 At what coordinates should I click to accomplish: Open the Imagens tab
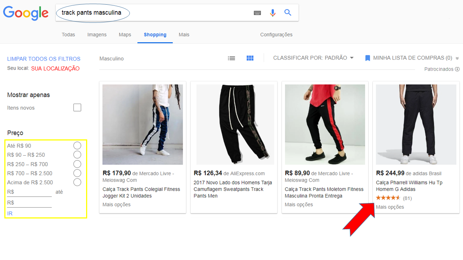(97, 35)
